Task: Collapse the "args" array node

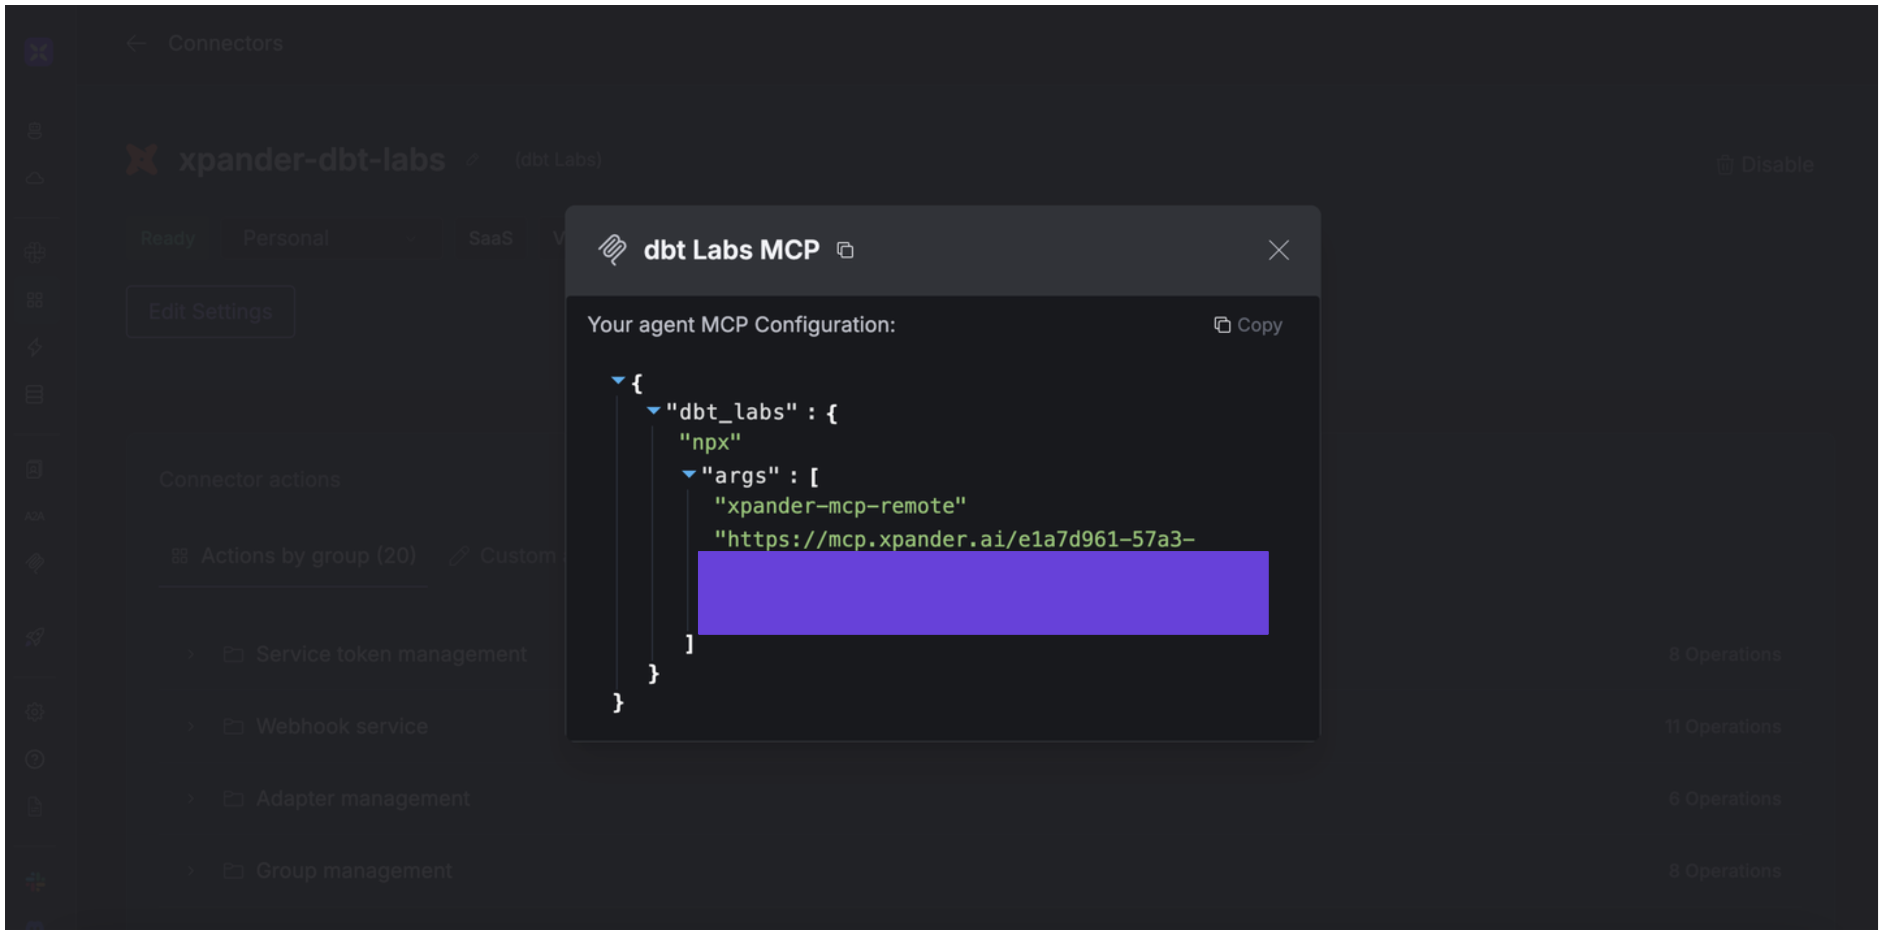Action: tap(689, 474)
